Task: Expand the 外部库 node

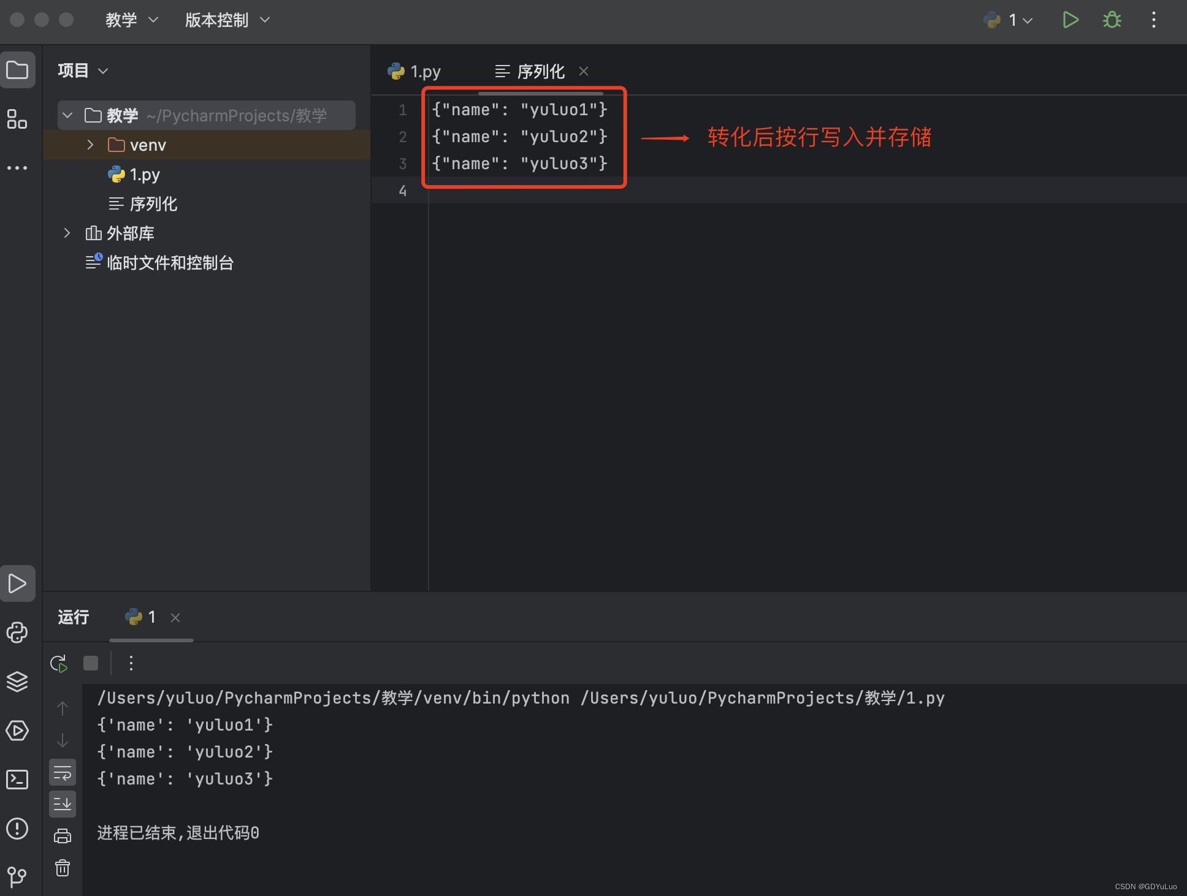Action: coord(67,233)
